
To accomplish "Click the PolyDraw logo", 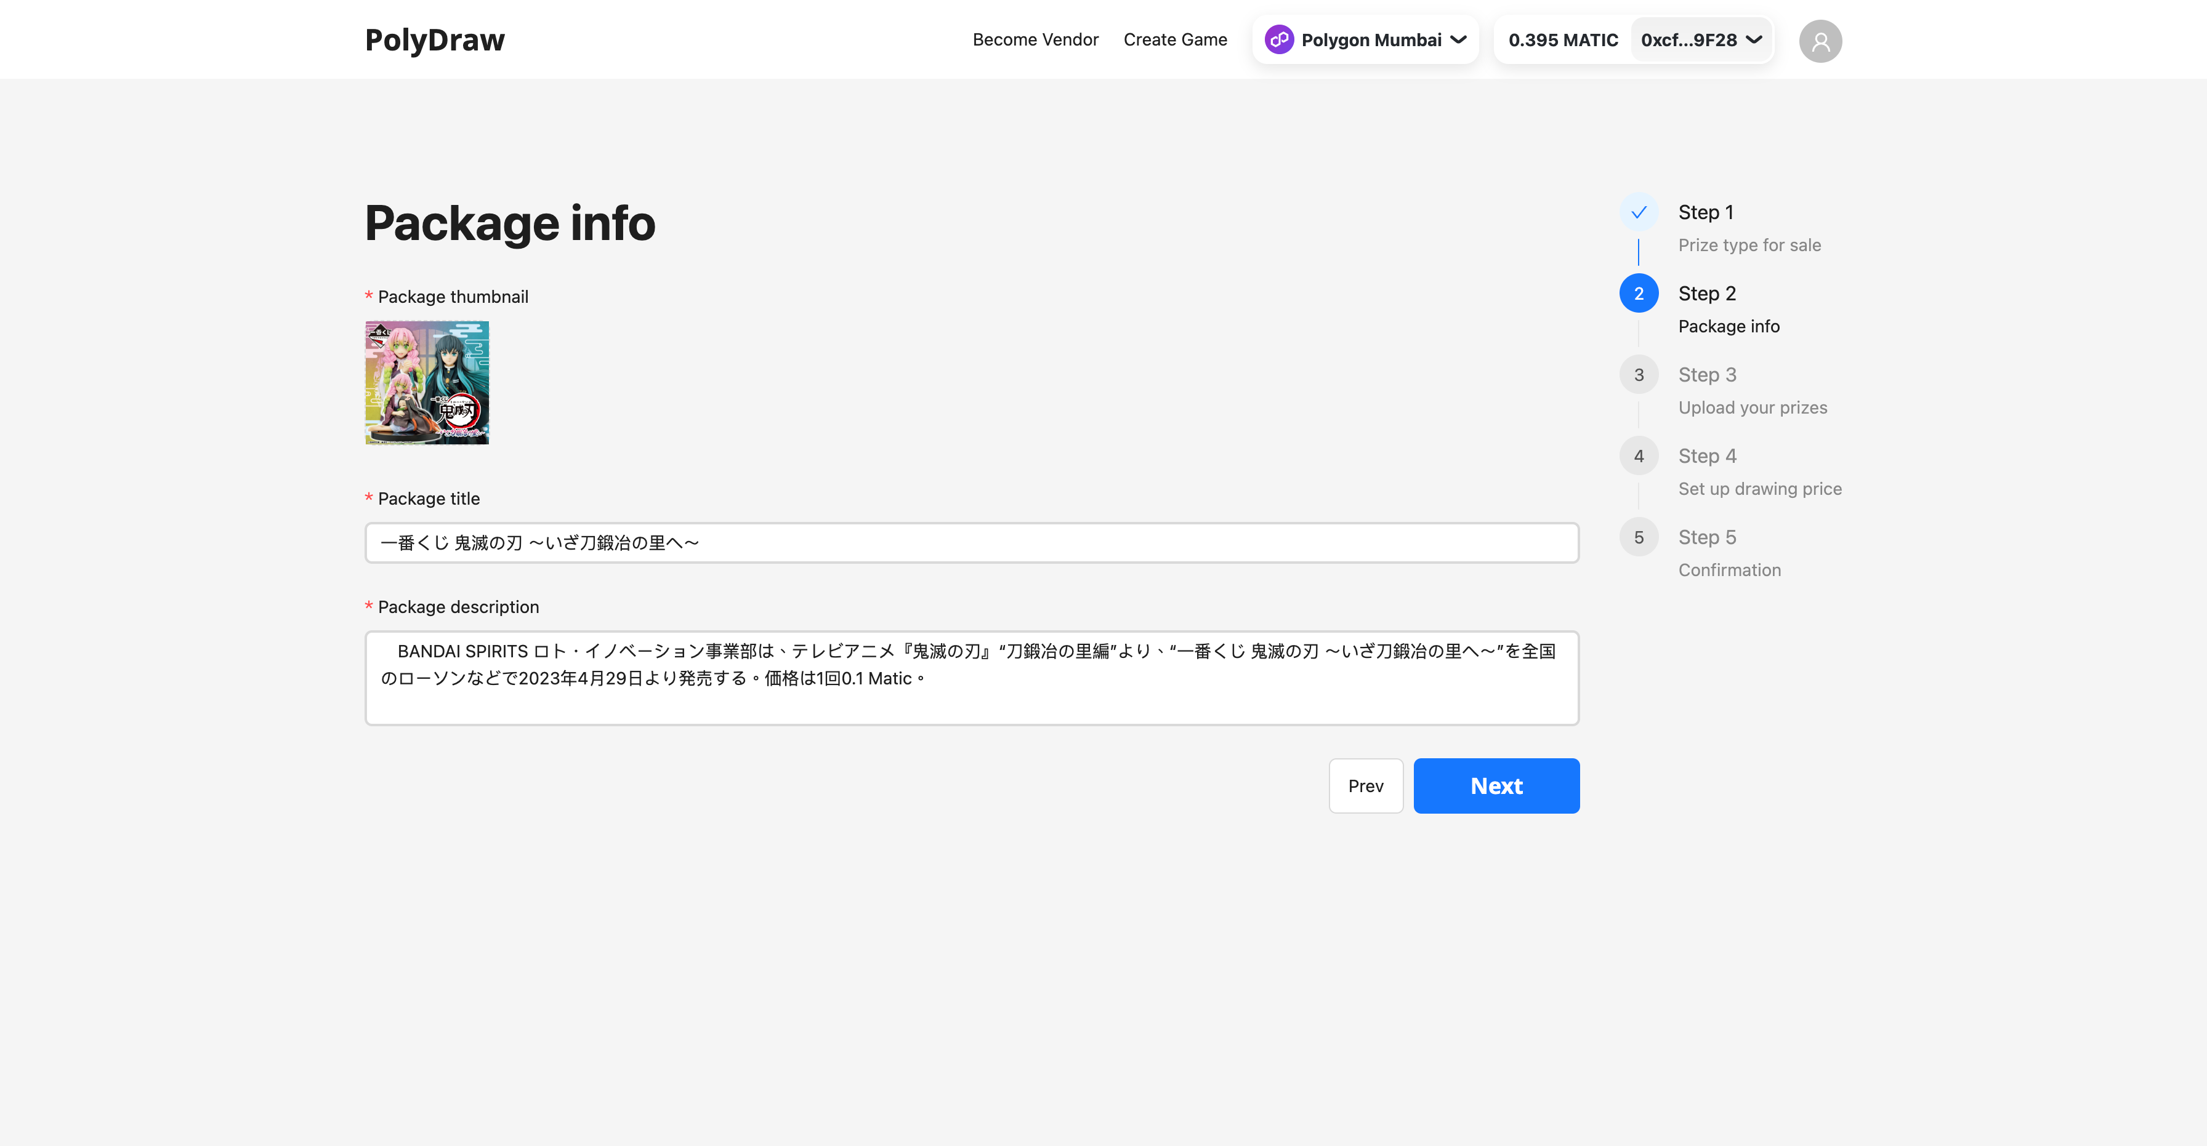I will pyautogui.click(x=435, y=39).
